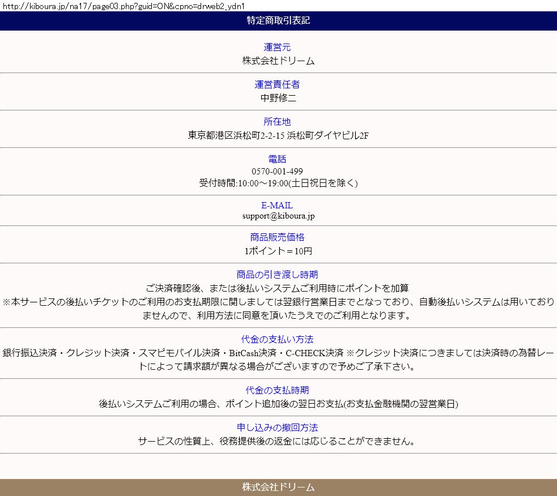Select the 代金の支払い方法 heading
Image resolution: width=557 pixels, height=496 pixels.
(x=278, y=340)
